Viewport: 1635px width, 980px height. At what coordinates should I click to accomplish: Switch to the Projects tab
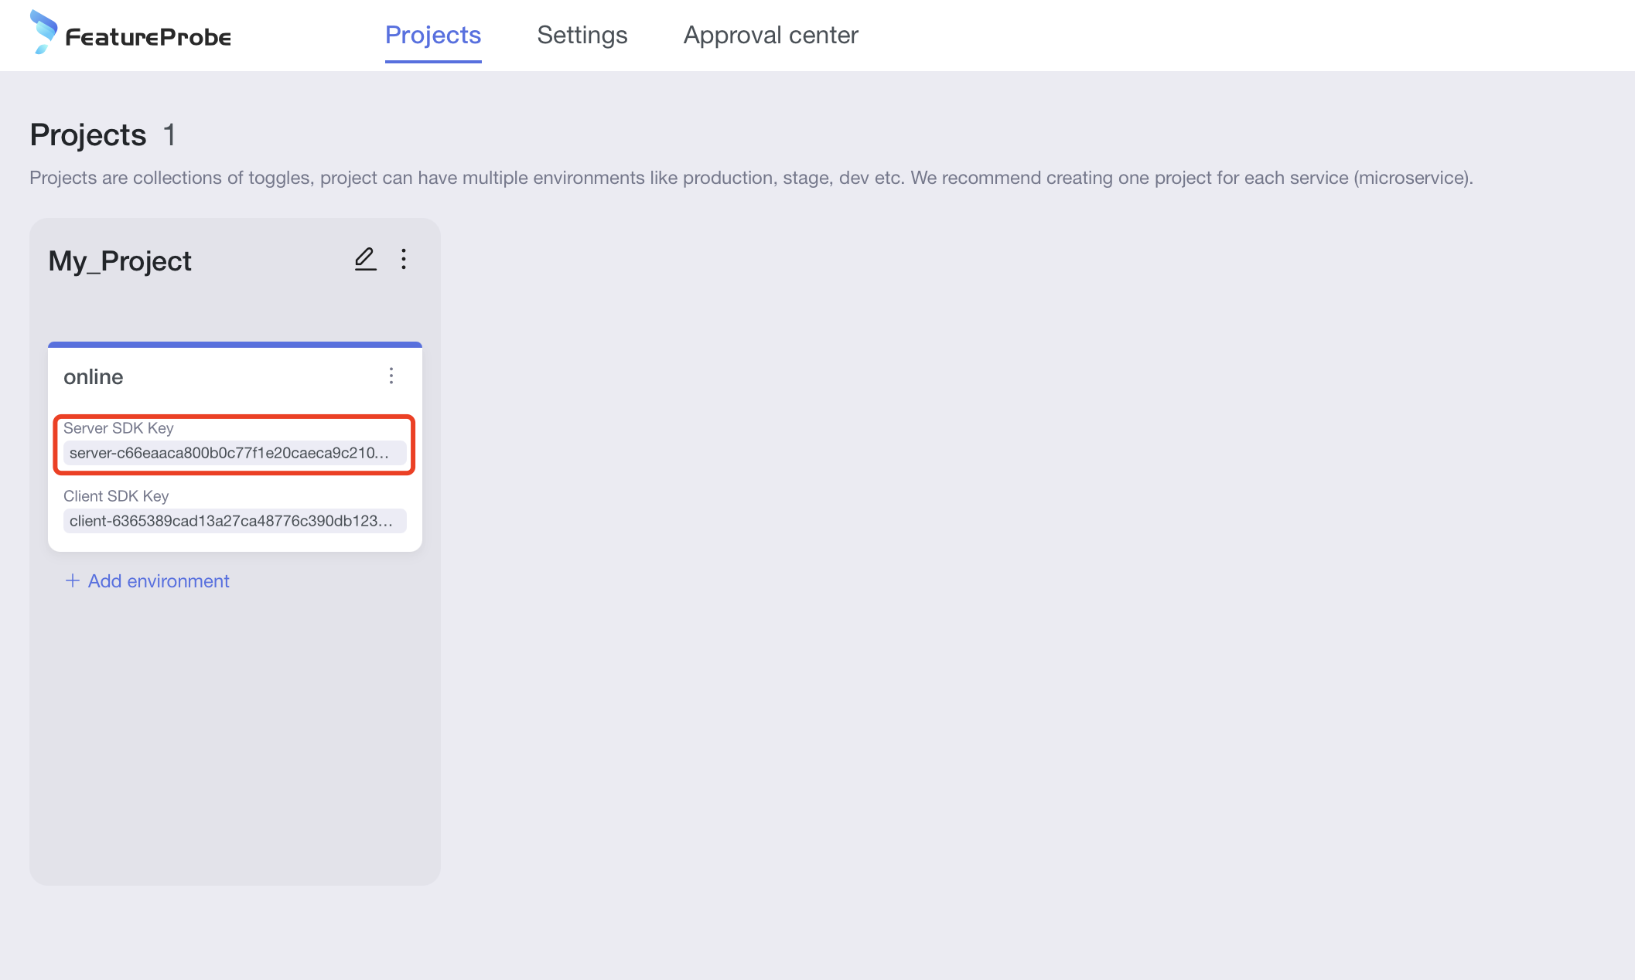(433, 35)
